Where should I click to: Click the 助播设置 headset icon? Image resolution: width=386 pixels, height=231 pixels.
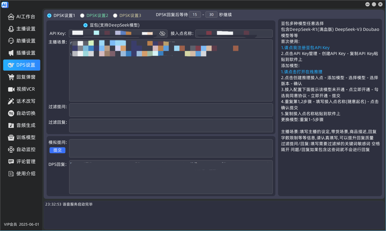11,41
